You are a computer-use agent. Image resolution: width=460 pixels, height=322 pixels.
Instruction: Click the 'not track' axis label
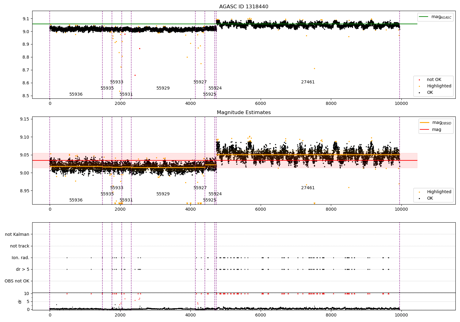click(20, 246)
